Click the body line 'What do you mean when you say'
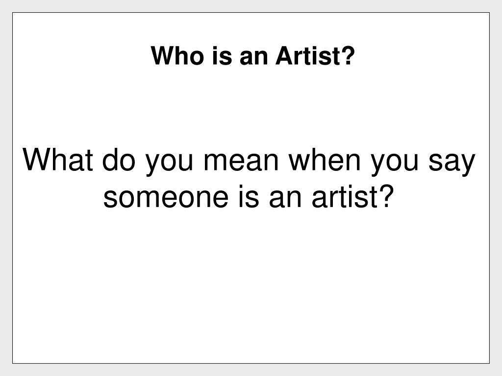 (x=249, y=162)
